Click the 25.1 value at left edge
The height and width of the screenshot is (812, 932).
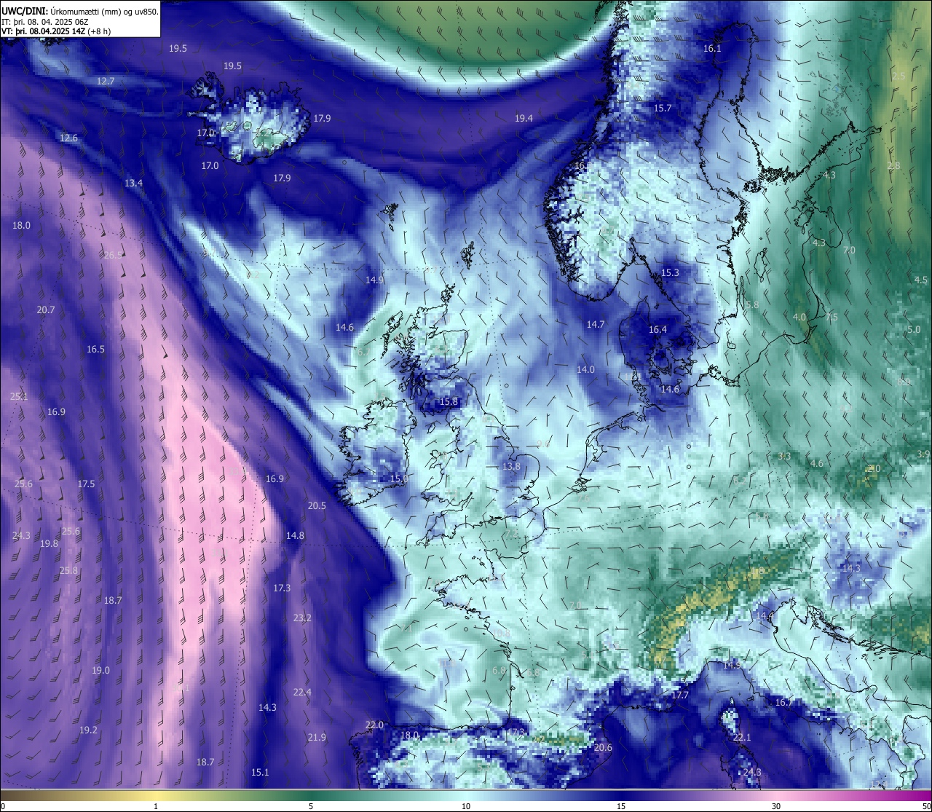tap(19, 396)
